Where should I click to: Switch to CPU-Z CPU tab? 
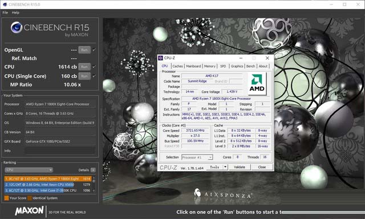click(165, 66)
